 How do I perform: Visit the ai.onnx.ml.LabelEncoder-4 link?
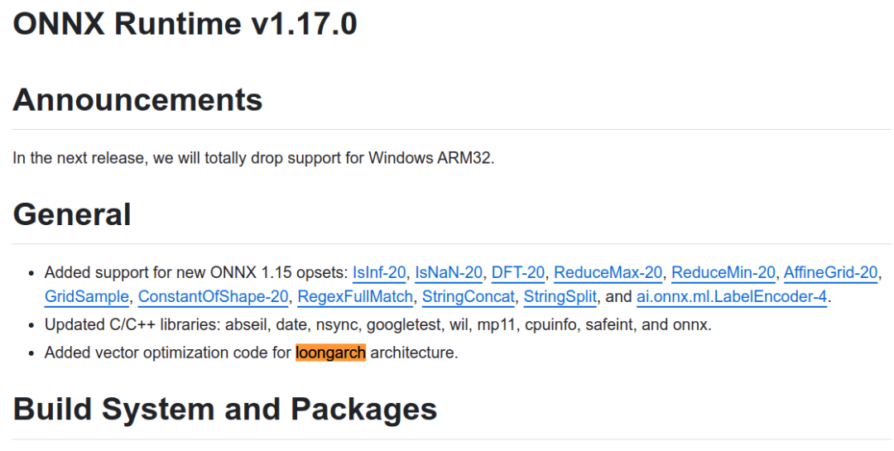pyautogui.click(x=732, y=296)
